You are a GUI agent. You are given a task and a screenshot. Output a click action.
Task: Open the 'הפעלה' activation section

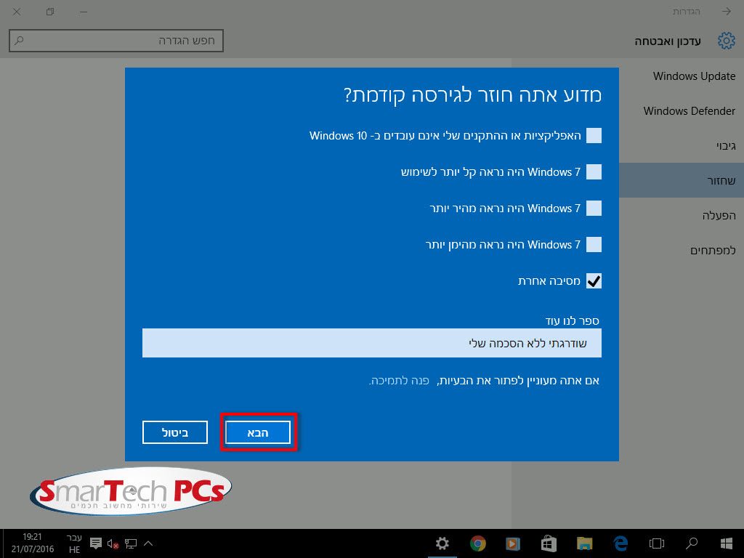pos(719,215)
